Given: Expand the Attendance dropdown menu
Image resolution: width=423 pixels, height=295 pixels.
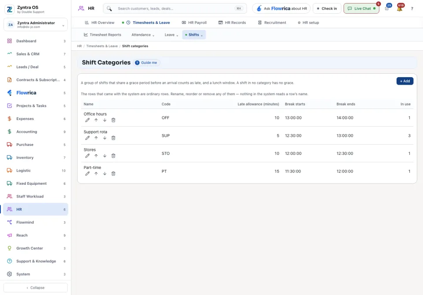Looking at the screenshot, I should [143, 35].
